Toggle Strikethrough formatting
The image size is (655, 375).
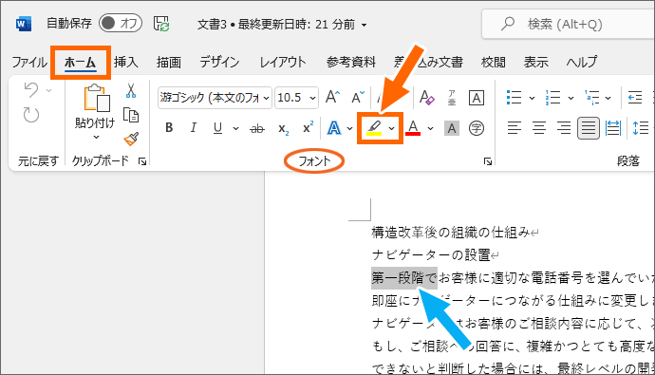(257, 128)
